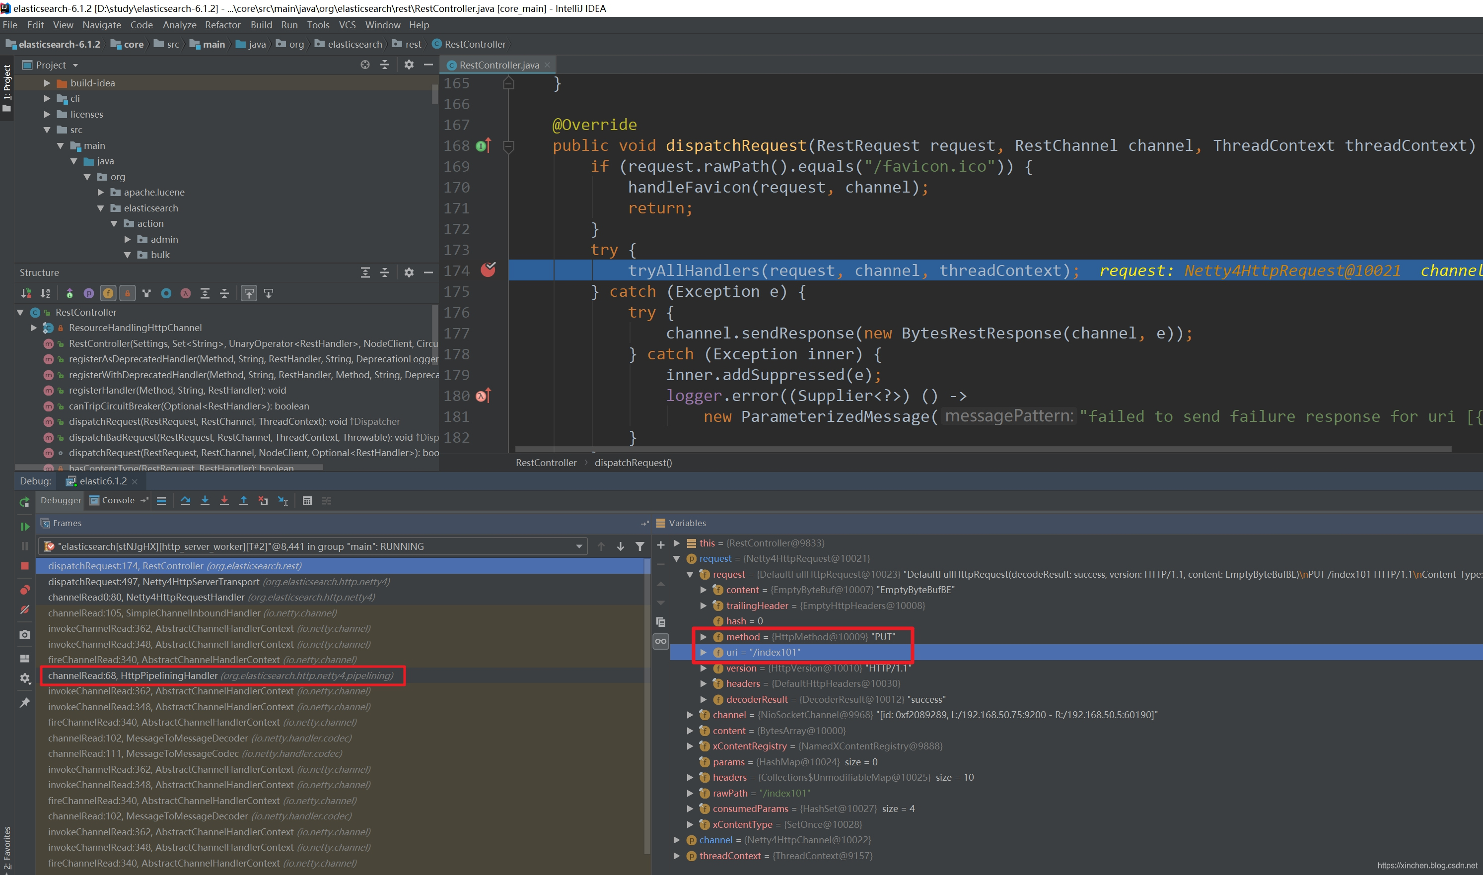Open the thread selector dropdown
The height and width of the screenshot is (875, 1483).
579,546
